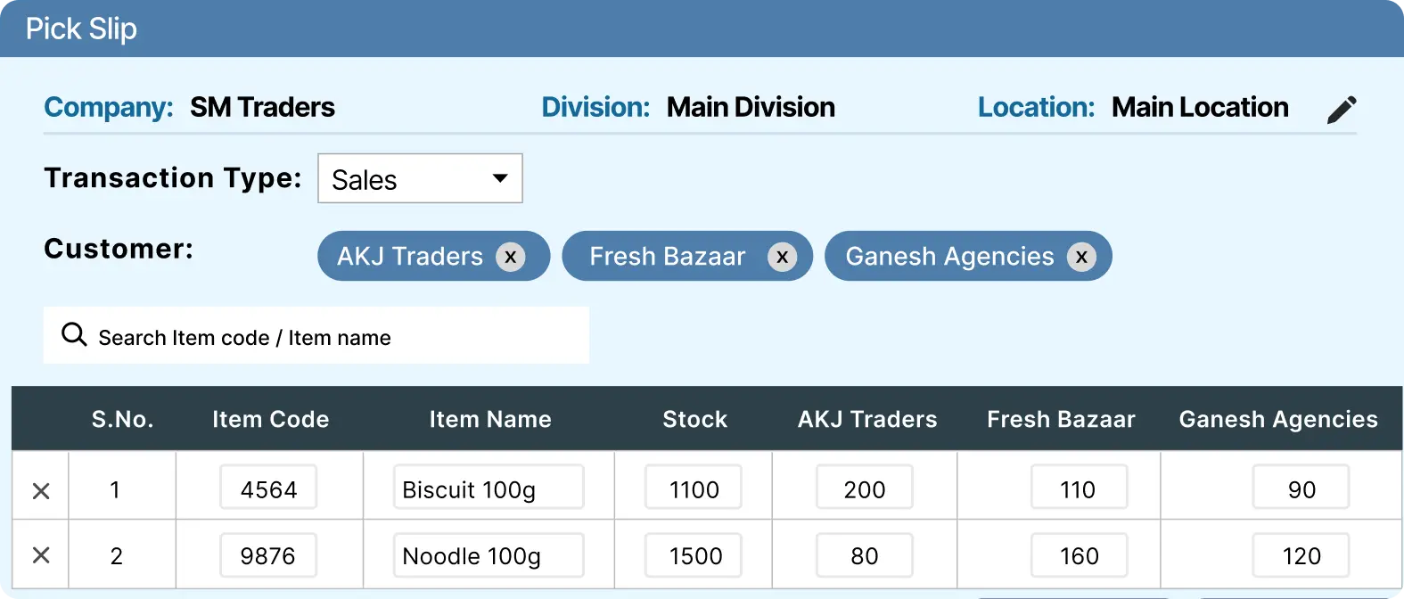
Task: Click the stock field showing 1500
Action: 694,555
